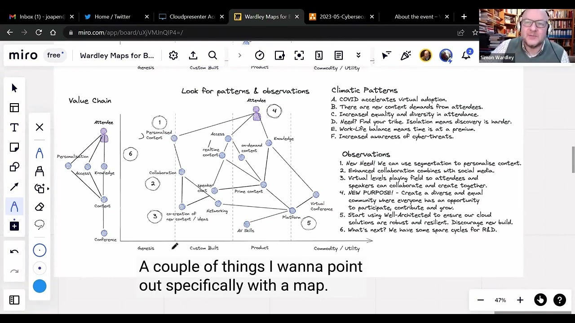Screen dimensions: 575x323
Task: Open Miro board settings gear
Action: coord(173,55)
